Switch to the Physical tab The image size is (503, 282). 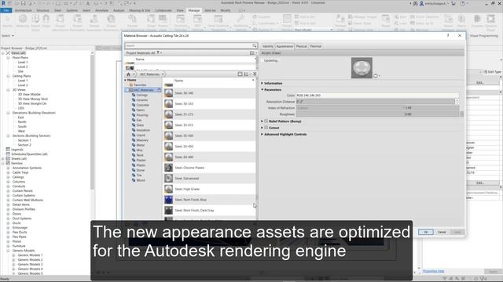[301, 46]
